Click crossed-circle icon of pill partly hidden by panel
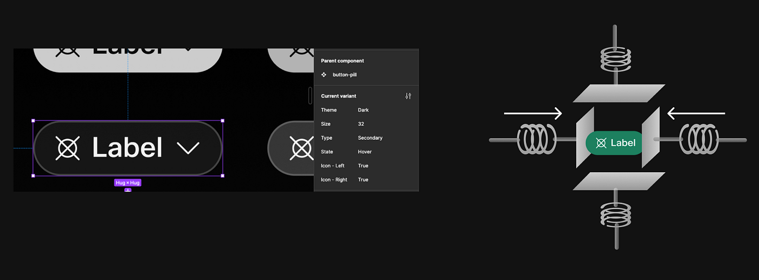Image resolution: width=759 pixels, height=280 pixels. pos(301,148)
